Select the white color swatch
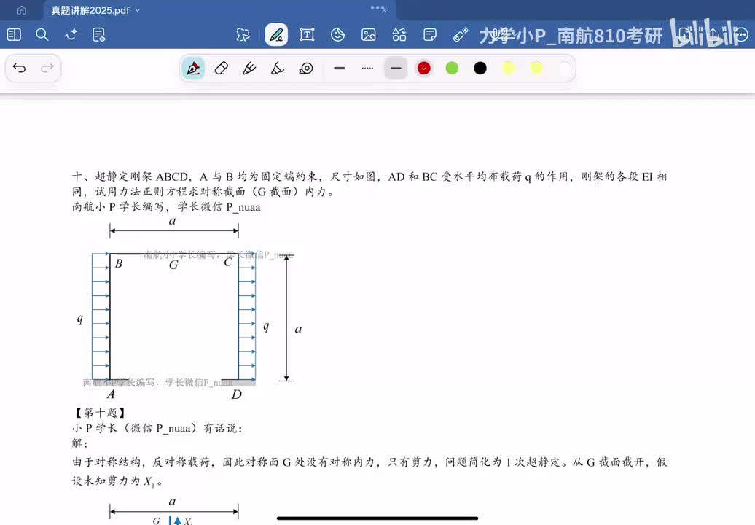Viewport: 755px width, 525px height. [565, 69]
